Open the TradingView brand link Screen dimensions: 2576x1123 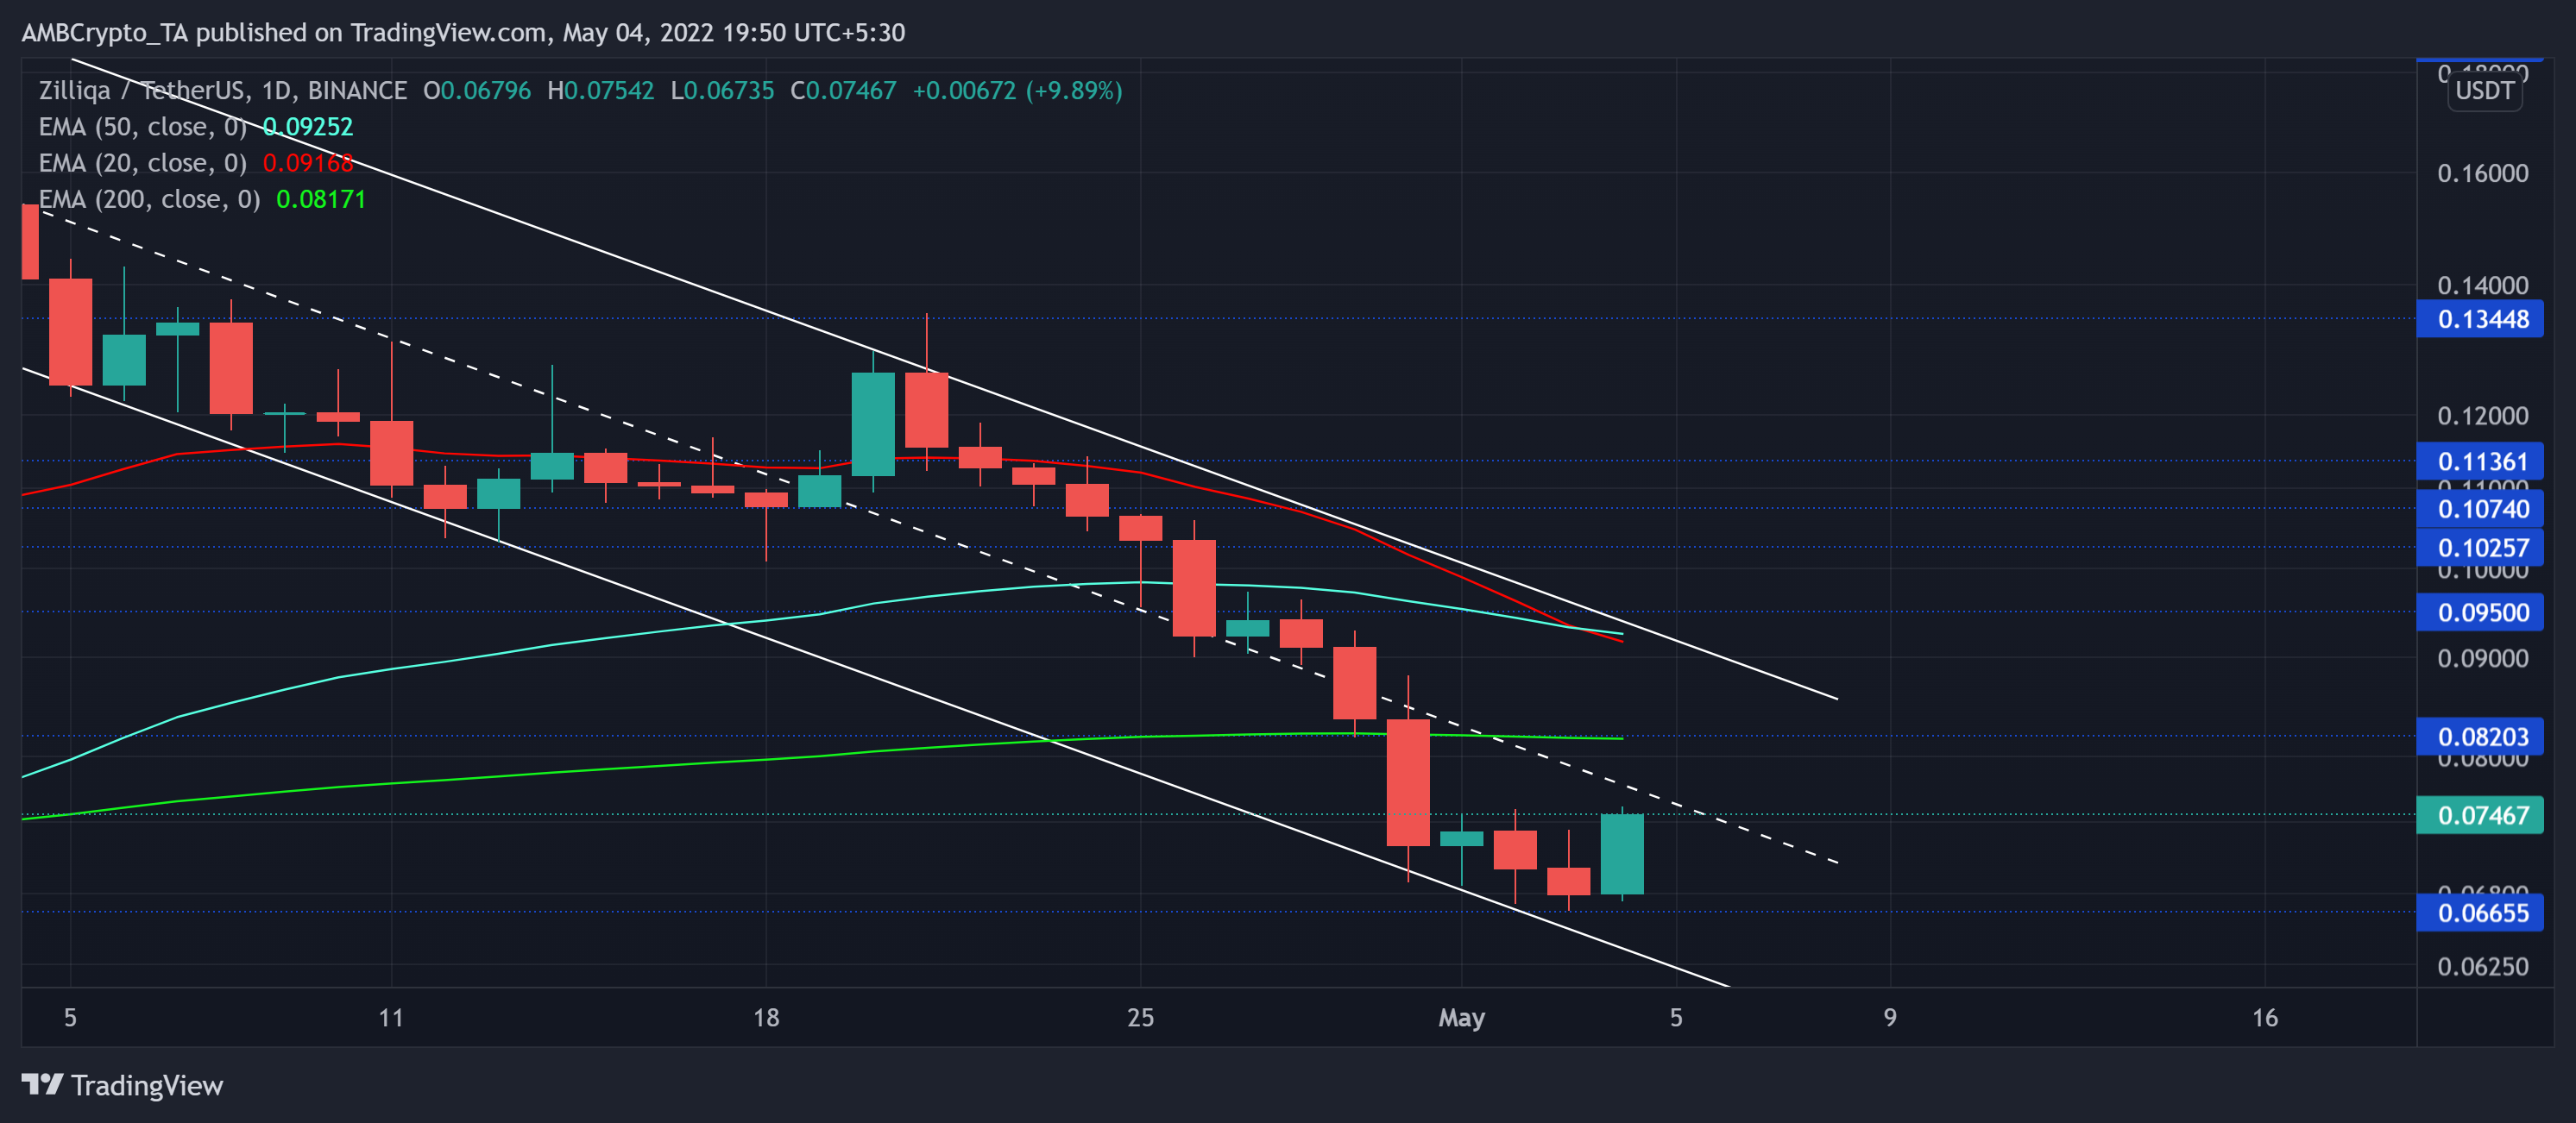122,1085
